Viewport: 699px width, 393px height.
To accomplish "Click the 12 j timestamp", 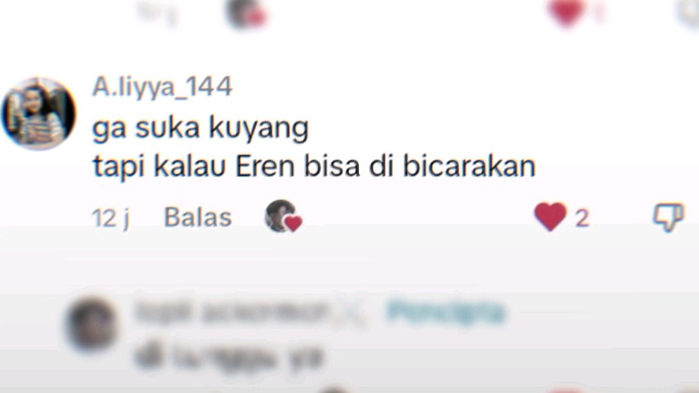I will (x=111, y=219).
